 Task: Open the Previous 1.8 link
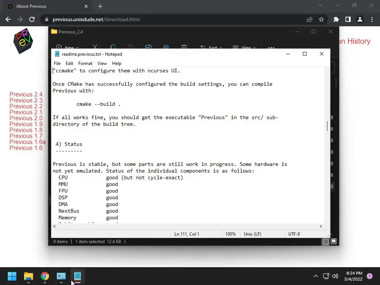coord(26,130)
